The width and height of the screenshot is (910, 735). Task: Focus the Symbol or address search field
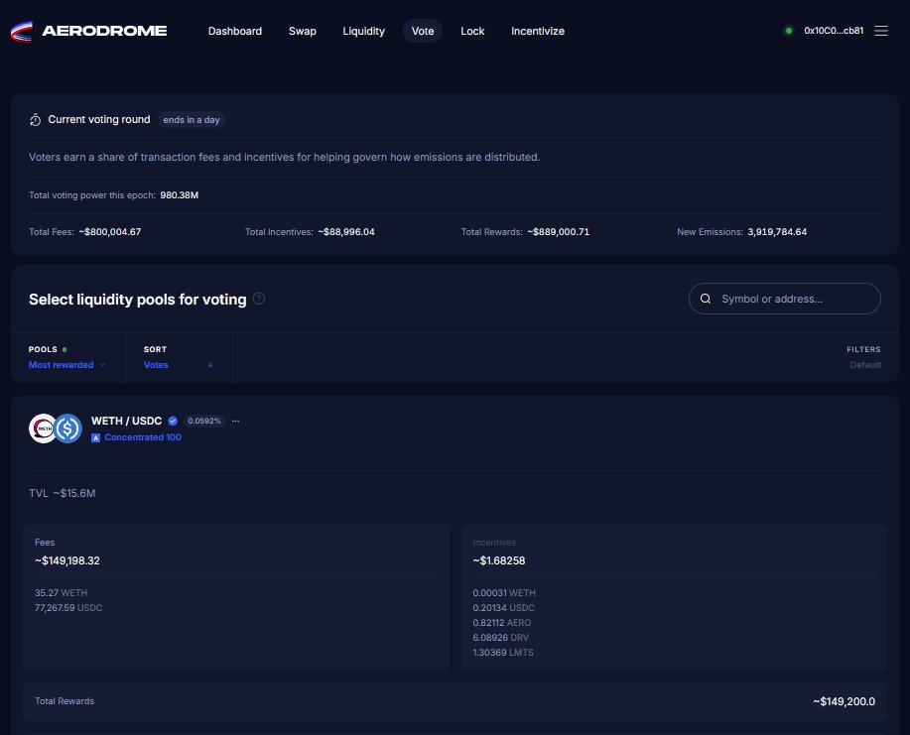click(794, 299)
